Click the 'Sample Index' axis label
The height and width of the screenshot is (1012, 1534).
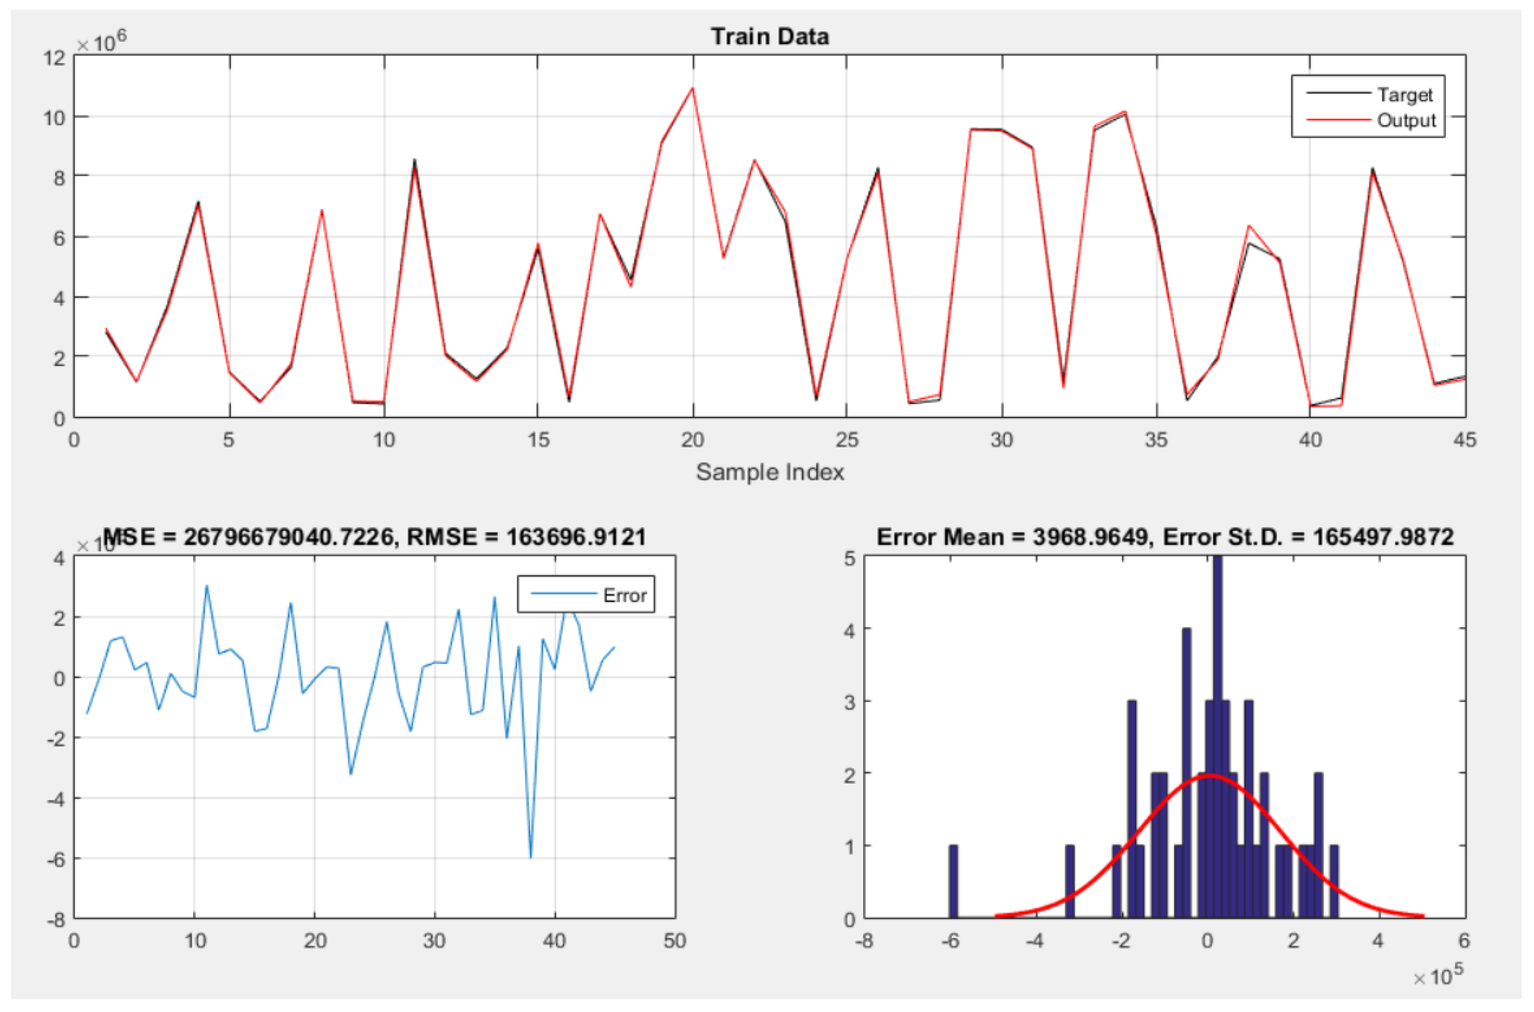pos(769,472)
